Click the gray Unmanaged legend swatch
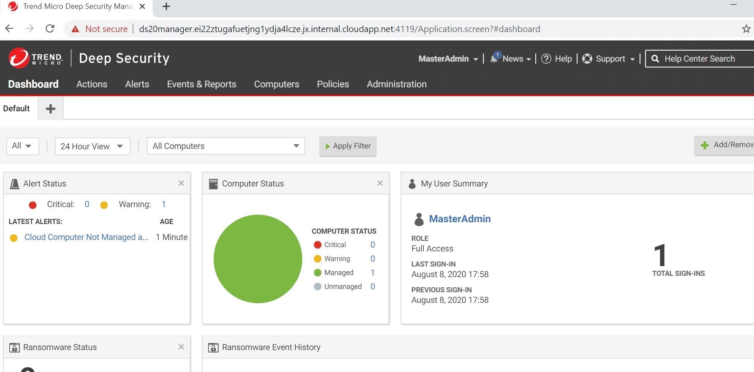This screenshot has width=754, height=372. [x=318, y=287]
